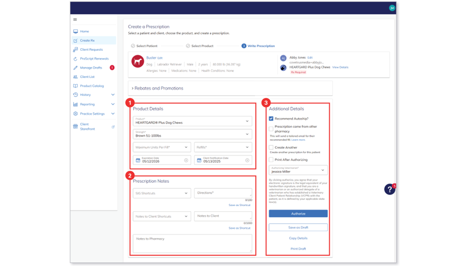Open Authorizing Veterinarian dropdown

(298, 170)
